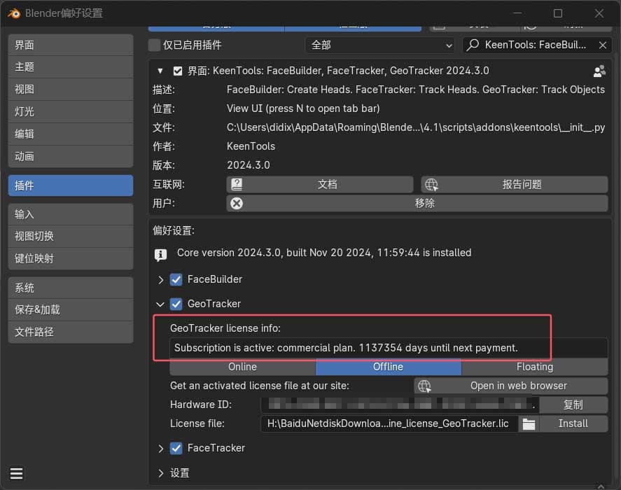Click the View UI location text

click(x=303, y=108)
